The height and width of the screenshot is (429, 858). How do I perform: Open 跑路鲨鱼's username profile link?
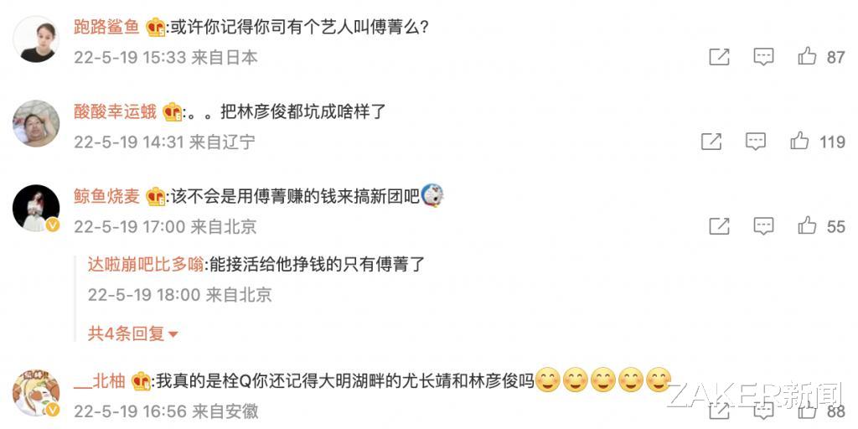point(106,28)
